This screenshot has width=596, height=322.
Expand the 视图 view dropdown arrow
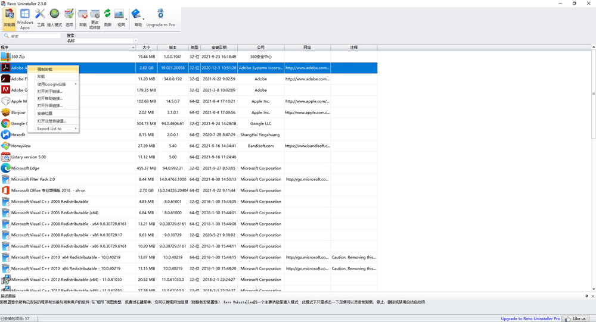pos(126,18)
